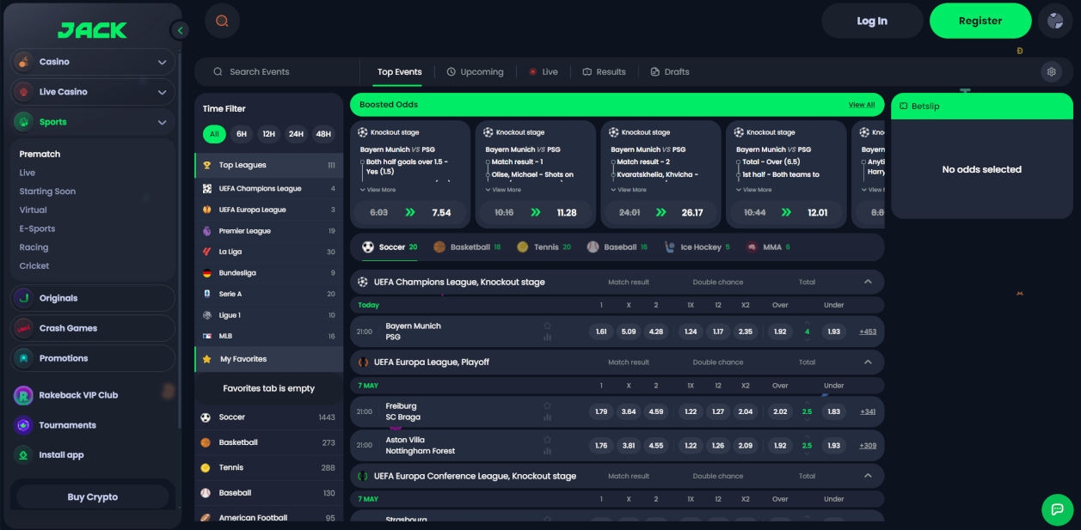The height and width of the screenshot is (530, 1081).
Task: Open Cricket in Sports submenu
Action: 34,266
